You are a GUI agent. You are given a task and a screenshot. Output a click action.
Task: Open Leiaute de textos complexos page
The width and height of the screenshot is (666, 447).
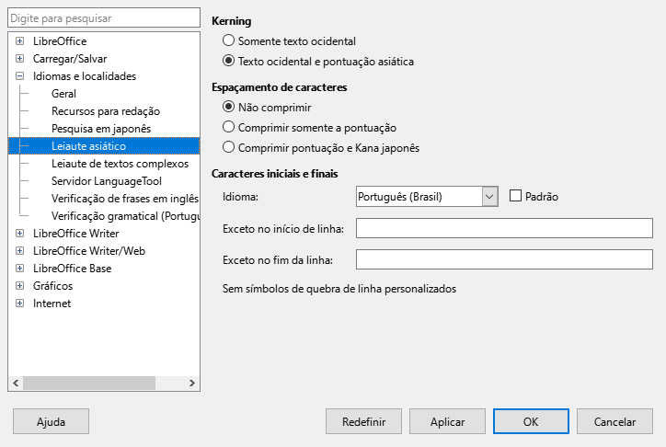(x=120, y=164)
